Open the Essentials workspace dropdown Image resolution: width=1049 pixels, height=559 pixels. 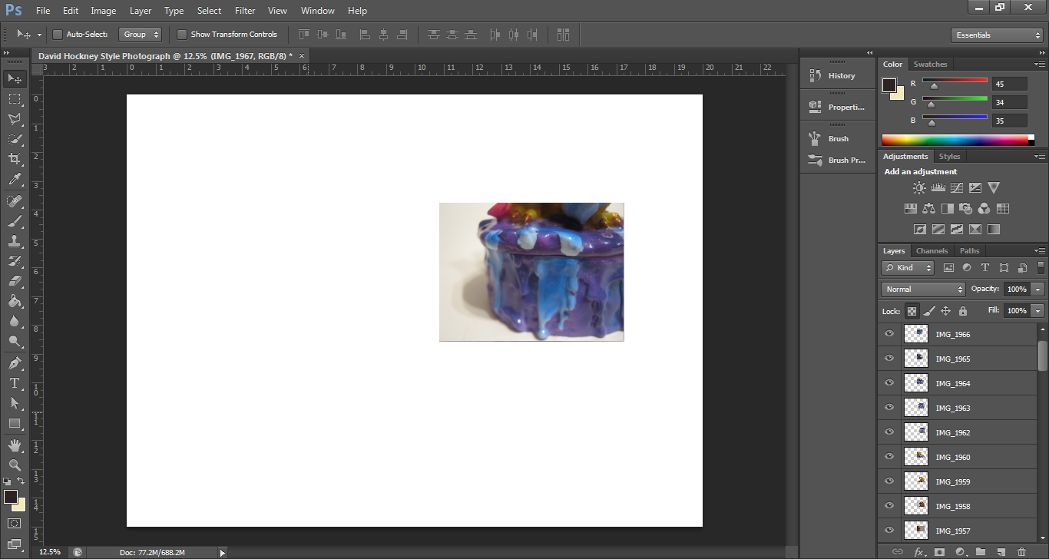pyautogui.click(x=996, y=35)
